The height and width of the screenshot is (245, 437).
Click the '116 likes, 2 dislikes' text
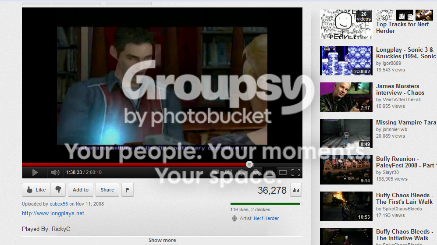(250, 209)
